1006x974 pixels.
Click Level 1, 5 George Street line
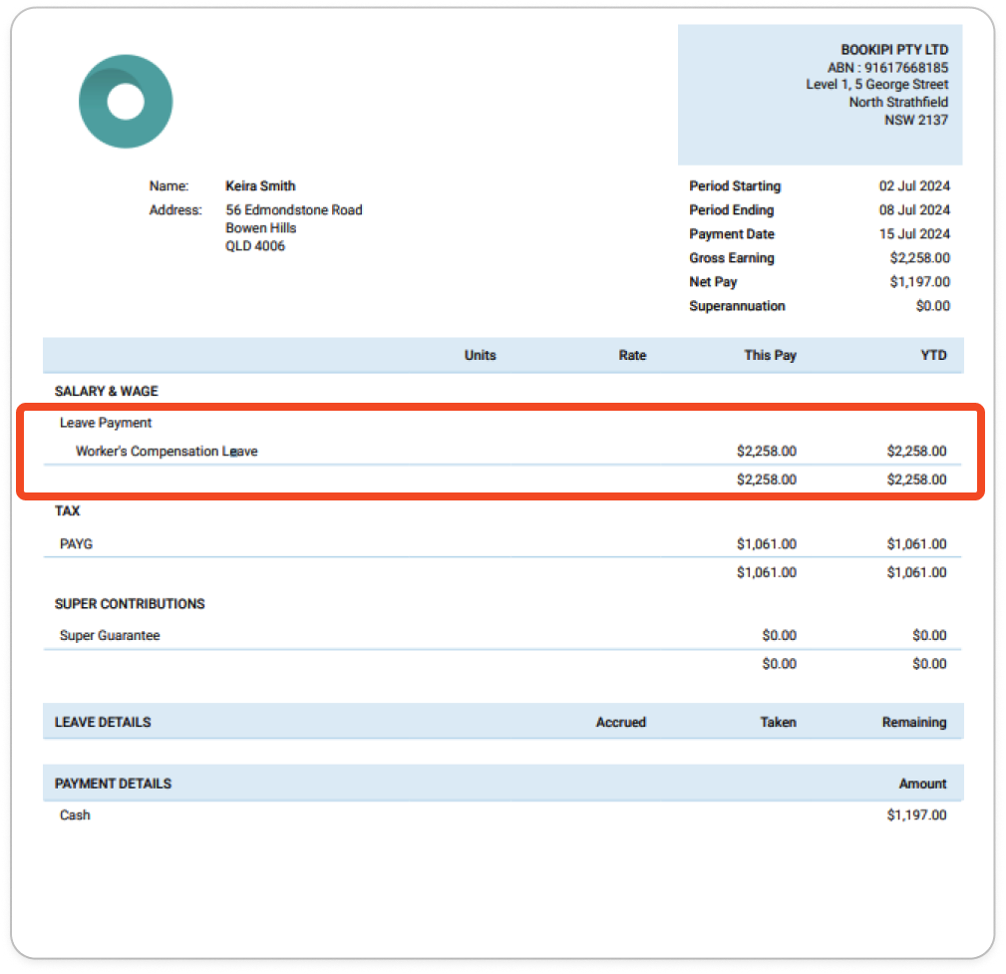pyautogui.click(x=877, y=85)
